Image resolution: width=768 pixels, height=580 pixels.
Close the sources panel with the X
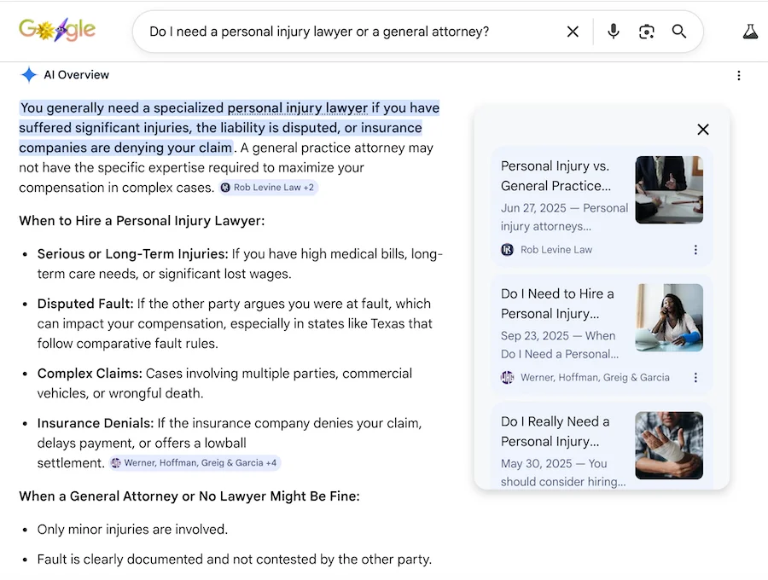[x=702, y=129]
